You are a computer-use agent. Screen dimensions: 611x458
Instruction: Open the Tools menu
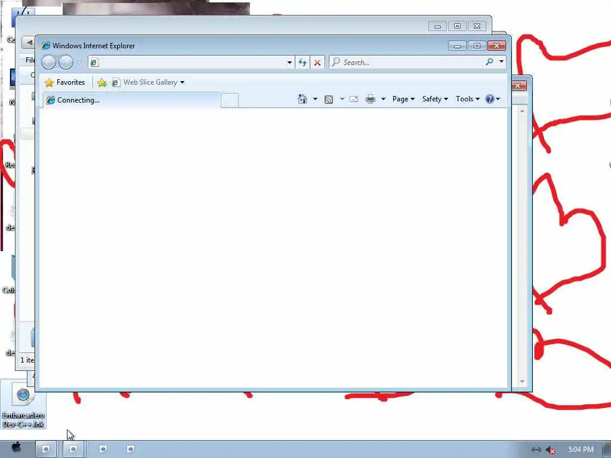[468, 99]
